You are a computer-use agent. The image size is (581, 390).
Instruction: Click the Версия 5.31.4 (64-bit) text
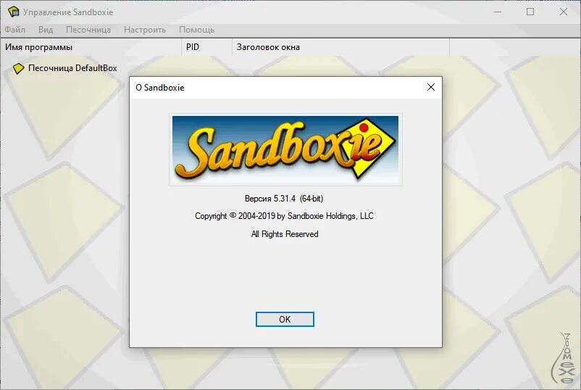[284, 199]
